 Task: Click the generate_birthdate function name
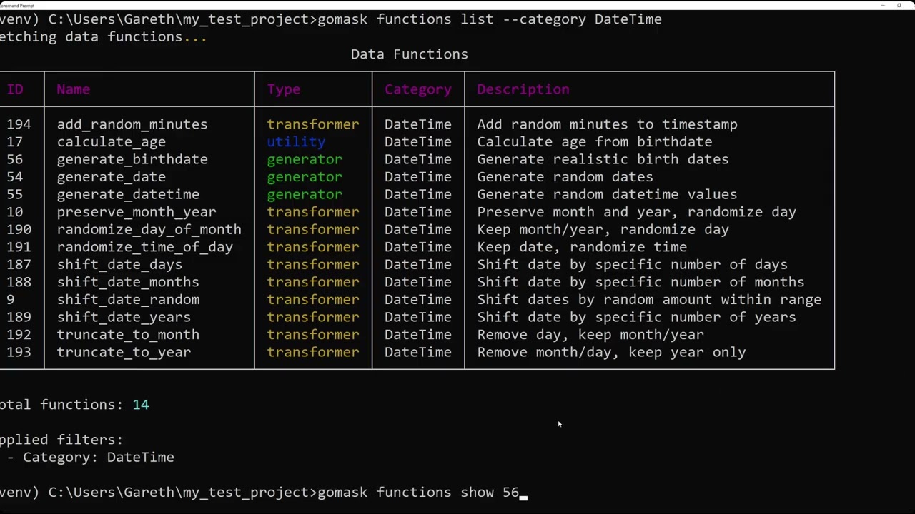(x=132, y=159)
